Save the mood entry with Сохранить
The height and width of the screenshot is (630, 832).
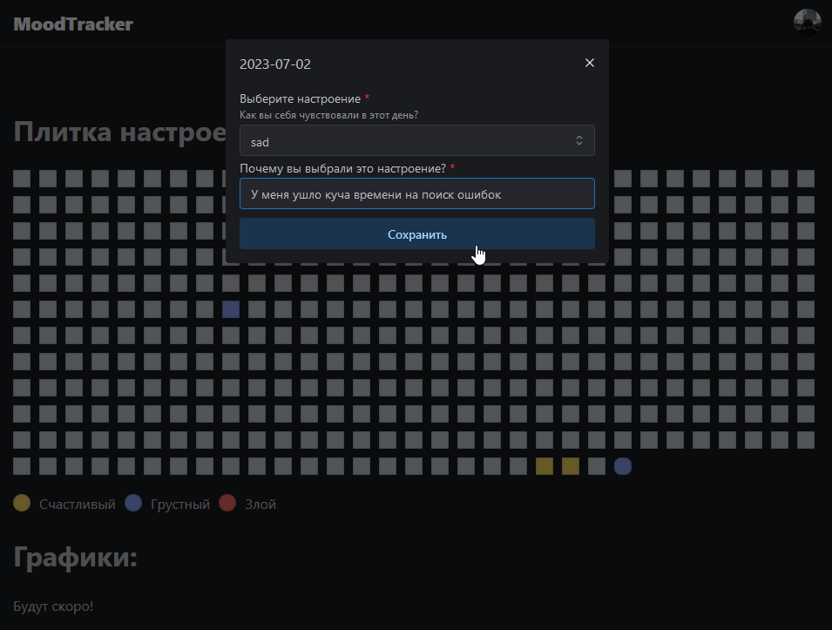coord(417,234)
